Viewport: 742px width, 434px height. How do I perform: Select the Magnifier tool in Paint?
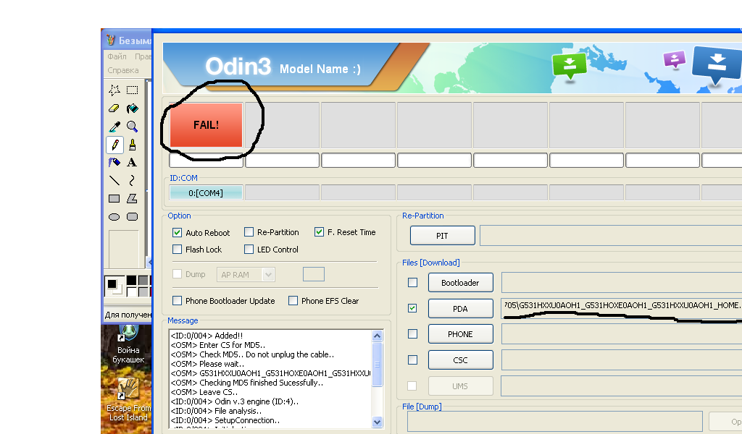point(132,127)
